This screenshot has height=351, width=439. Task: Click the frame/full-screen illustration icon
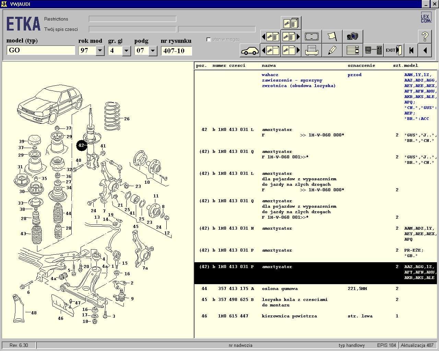tap(311, 36)
